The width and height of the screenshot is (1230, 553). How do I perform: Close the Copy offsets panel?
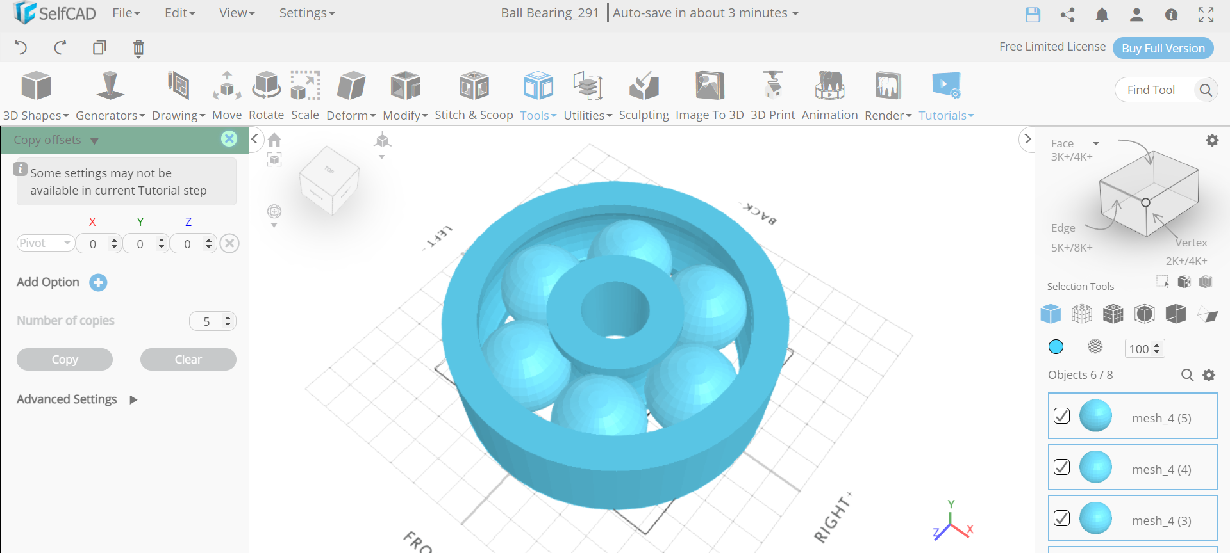coord(229,139)
